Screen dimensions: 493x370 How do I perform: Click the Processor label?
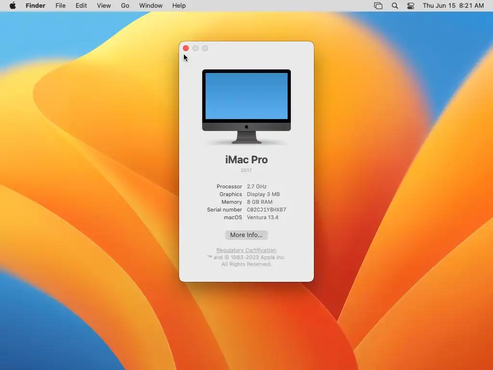click(229, 186)
